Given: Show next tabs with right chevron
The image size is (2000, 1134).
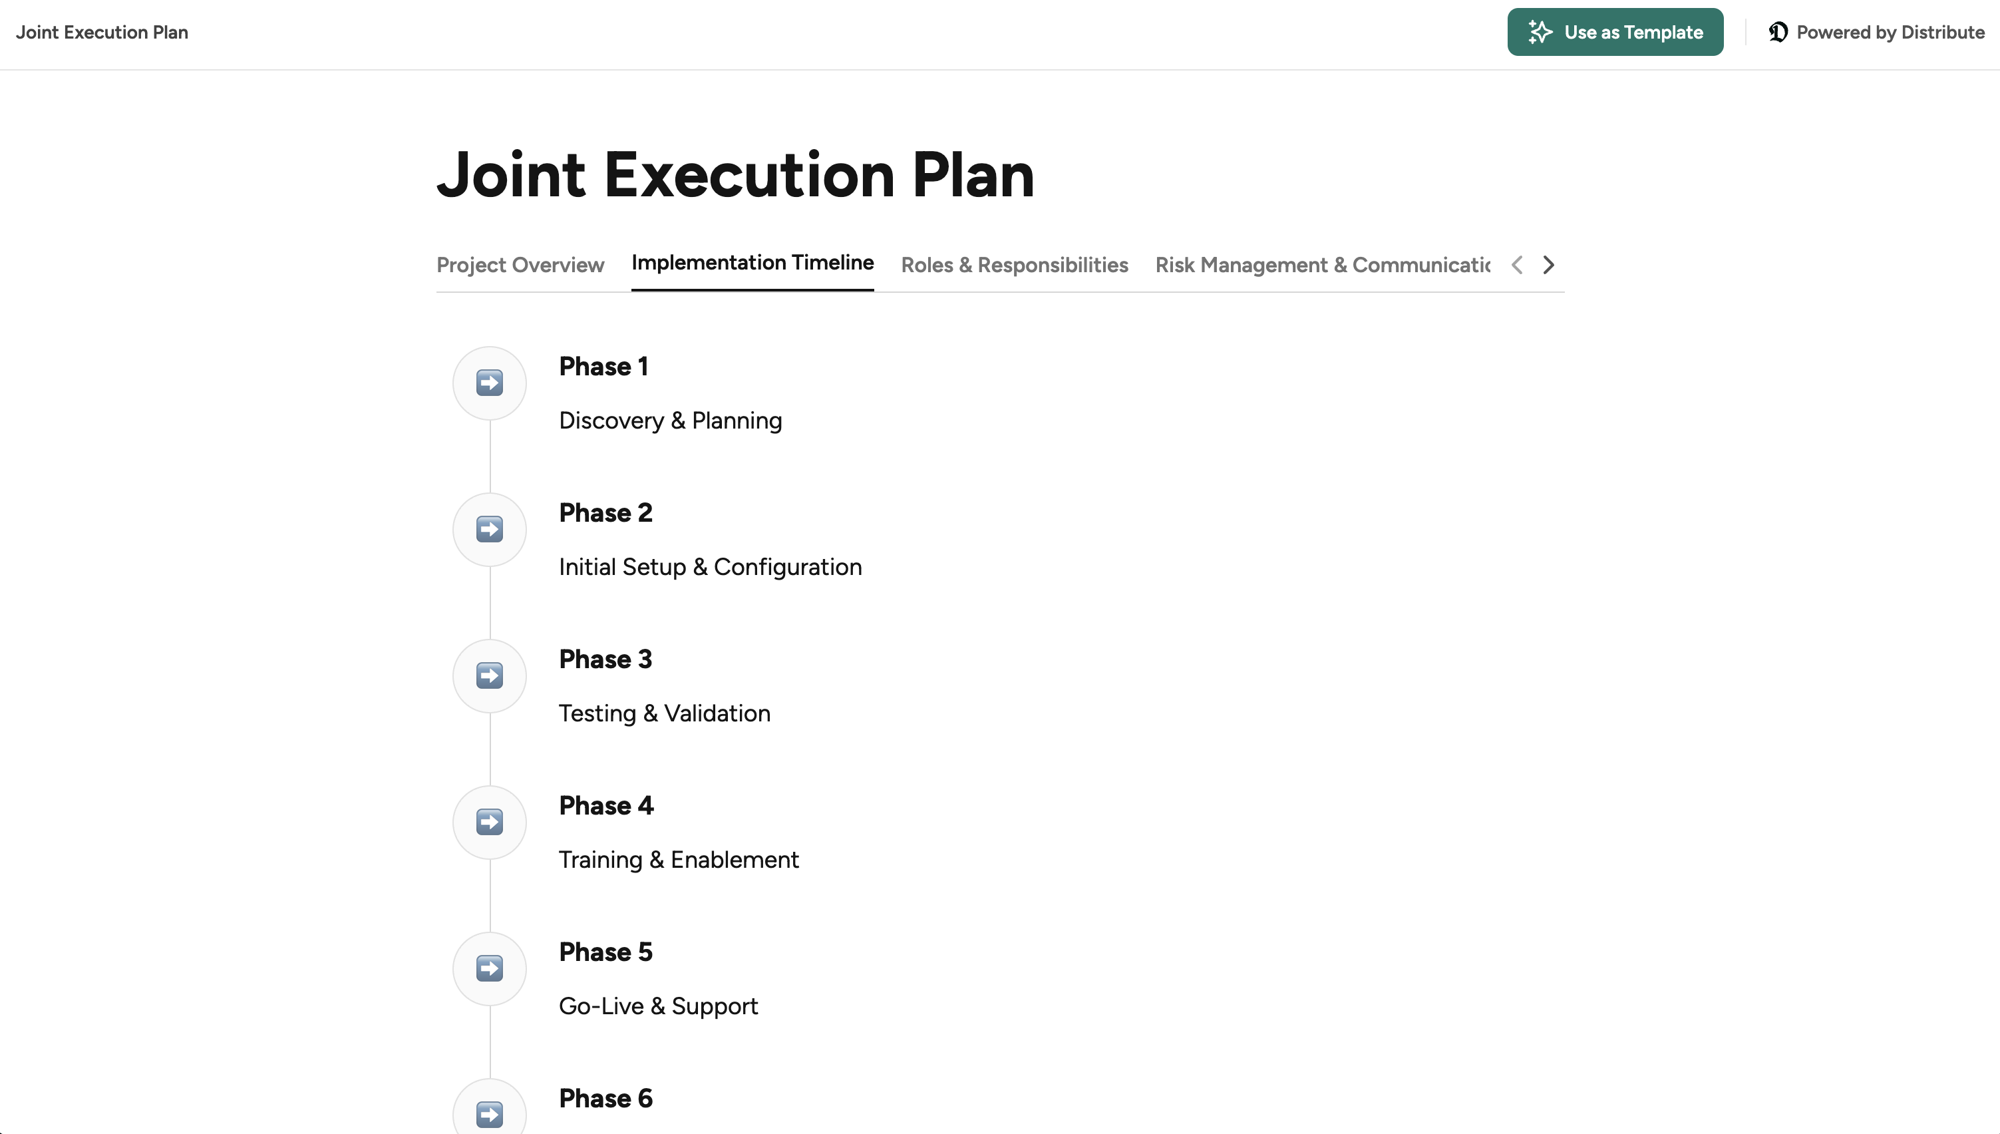Looking at the screenshot, I should click(1548, 265).
